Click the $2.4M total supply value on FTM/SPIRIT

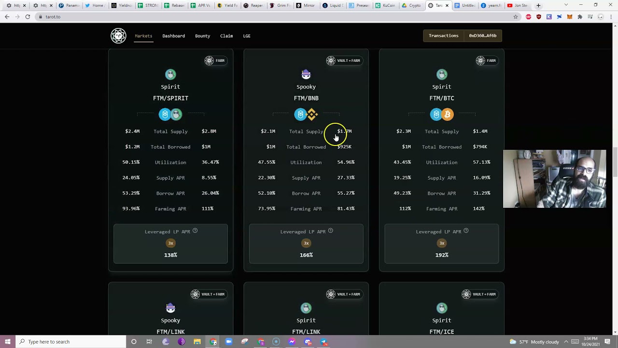pyautogui.click(x=132, y=131)
